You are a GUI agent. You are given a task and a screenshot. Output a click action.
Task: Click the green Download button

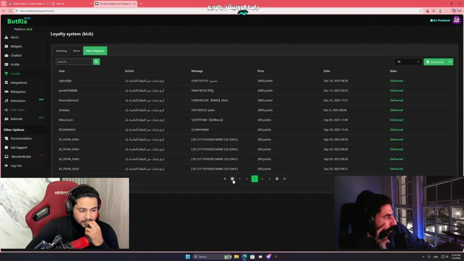click(x=435, y=62)
